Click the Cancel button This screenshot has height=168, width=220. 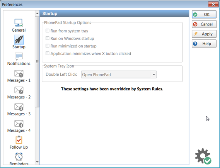[204, 24]
